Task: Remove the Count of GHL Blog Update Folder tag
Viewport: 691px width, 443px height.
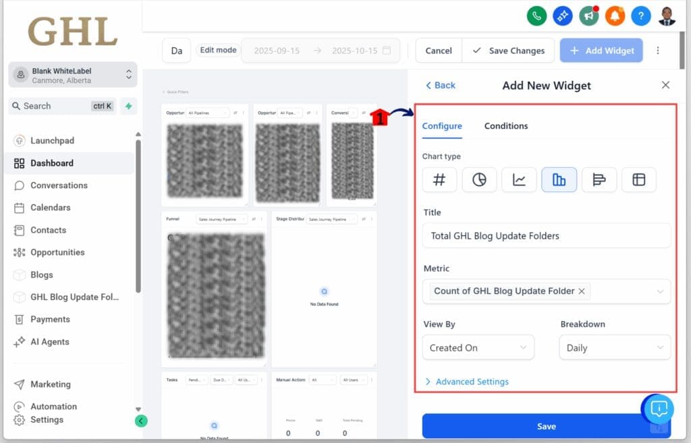Action: [x=582, y=291]
